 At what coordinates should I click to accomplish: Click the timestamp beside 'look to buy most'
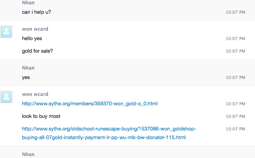pos(235,116)
